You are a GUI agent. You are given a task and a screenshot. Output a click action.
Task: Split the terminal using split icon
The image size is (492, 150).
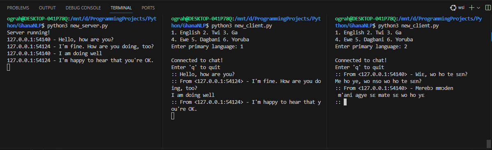[487, 8]
